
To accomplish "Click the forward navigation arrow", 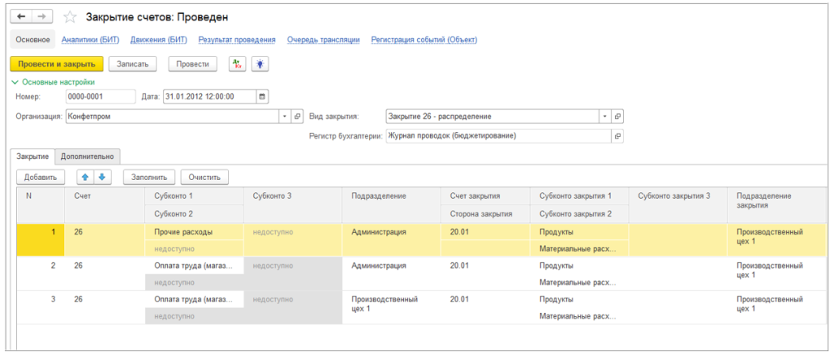I will (42, 17).
